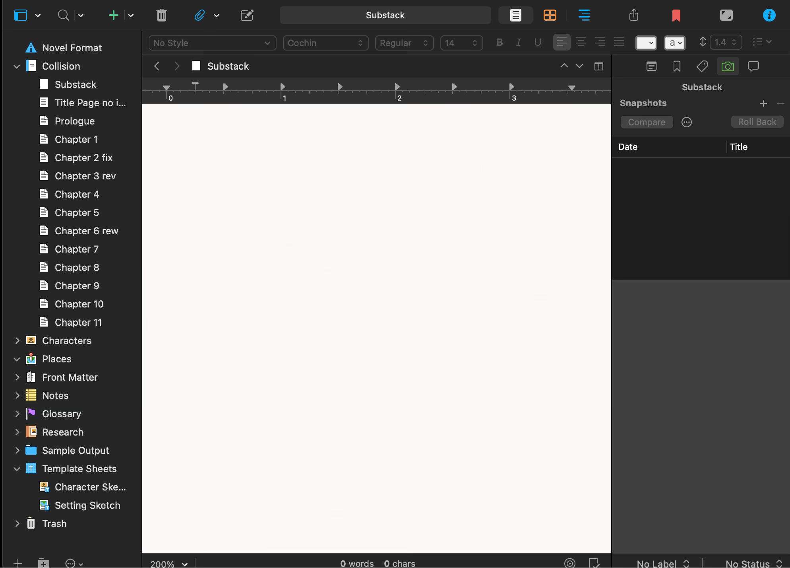Open the Cochin font dropdown
Image resolution: width=790 pixels, height=568 pixels.
pyautogui.click(x=325, y=43)
